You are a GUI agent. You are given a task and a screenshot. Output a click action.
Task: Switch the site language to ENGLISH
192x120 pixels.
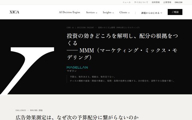point(178,2)
